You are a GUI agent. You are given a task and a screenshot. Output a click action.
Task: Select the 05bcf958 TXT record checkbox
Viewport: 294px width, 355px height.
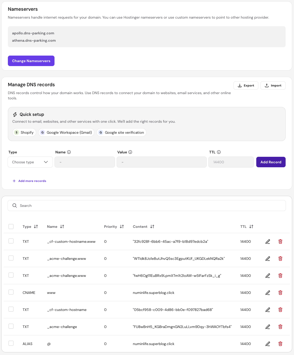tap(11, 309)
